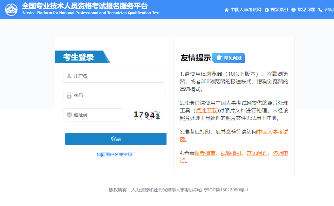Click the lock icon in password field
Image resolution: width=334 pixels, height=206 pixels.
click(x=69, y=95)
